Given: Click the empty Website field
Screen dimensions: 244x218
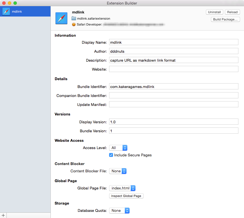Looking at the screenshot, I should 173,69.
